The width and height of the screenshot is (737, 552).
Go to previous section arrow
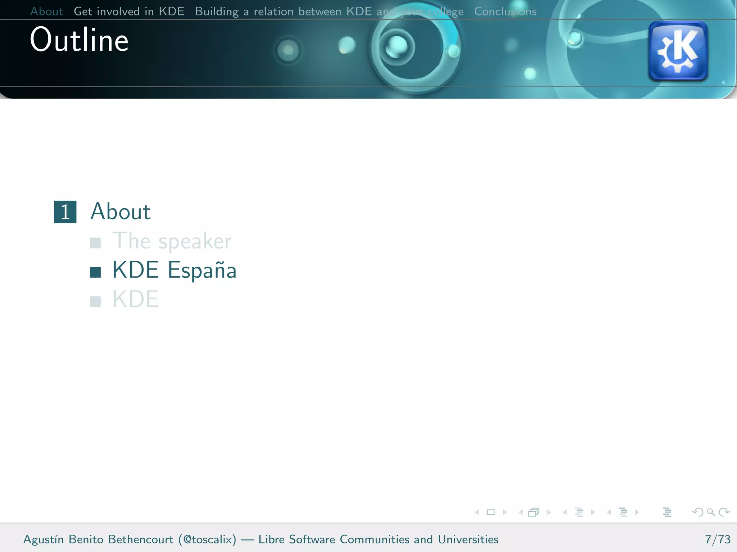(609, 512)
